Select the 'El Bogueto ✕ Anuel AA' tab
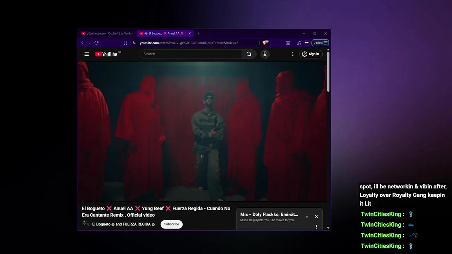 tap(165, 34)
